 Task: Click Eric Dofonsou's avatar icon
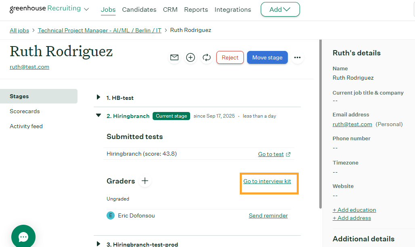point(111,215)
